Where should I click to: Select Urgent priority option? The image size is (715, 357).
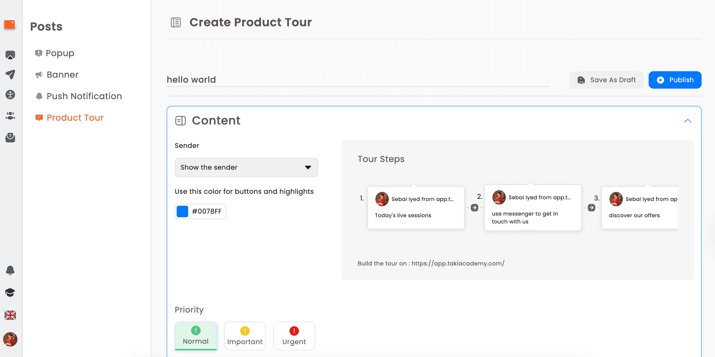pos(294,336)
